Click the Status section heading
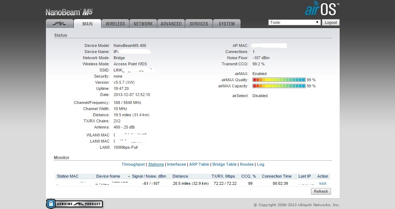This screenshot has height=209, width=395. [x=60, y=35]
